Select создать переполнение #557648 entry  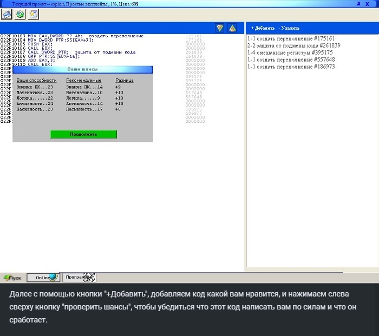click(x=291, y=60)
